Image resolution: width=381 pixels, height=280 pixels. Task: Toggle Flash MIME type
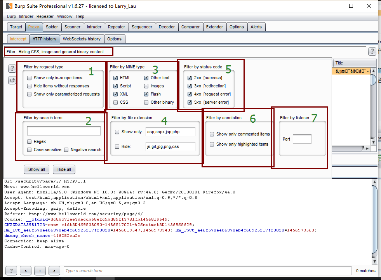point(146,94)
